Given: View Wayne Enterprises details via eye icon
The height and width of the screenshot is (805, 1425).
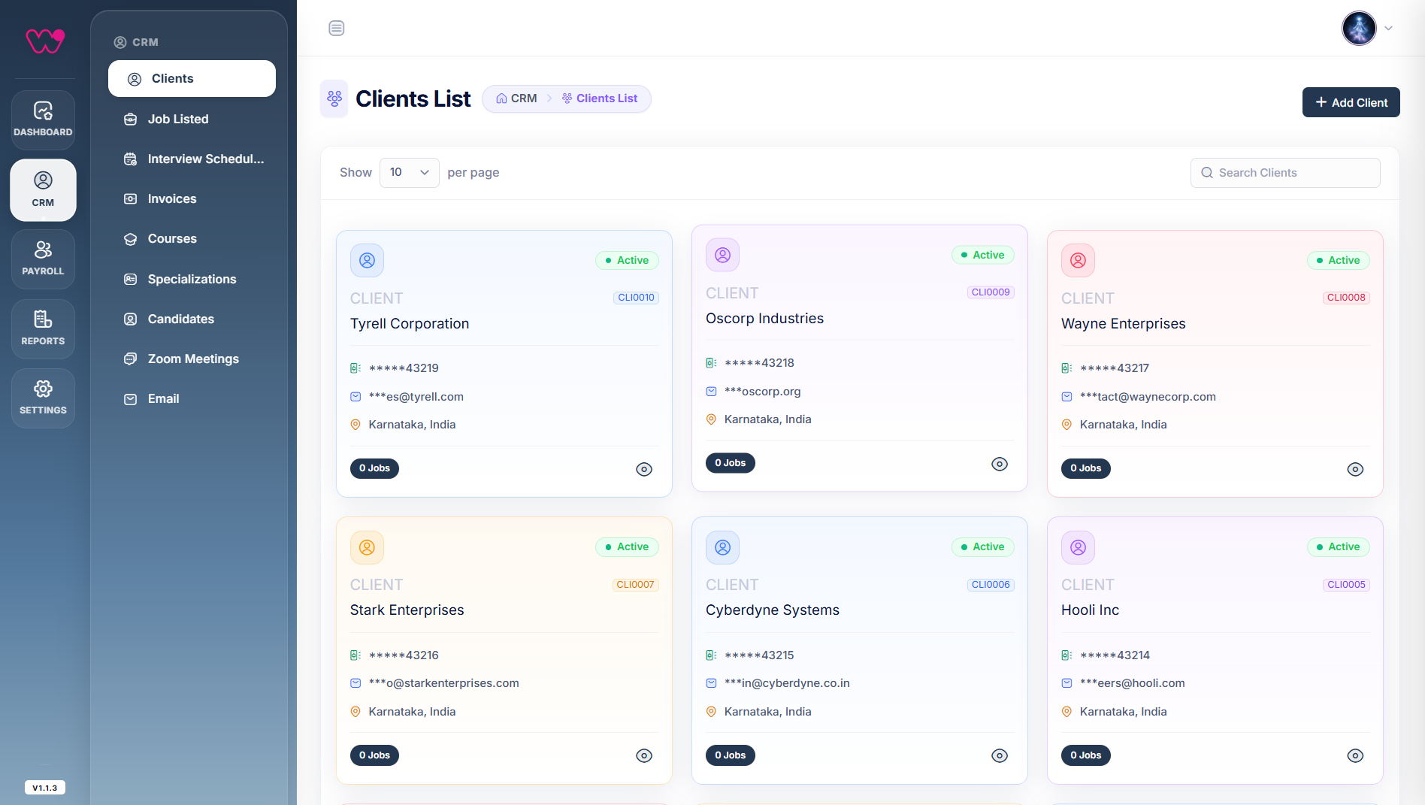Looking at the screenshot, I should tap(1355, 469).
